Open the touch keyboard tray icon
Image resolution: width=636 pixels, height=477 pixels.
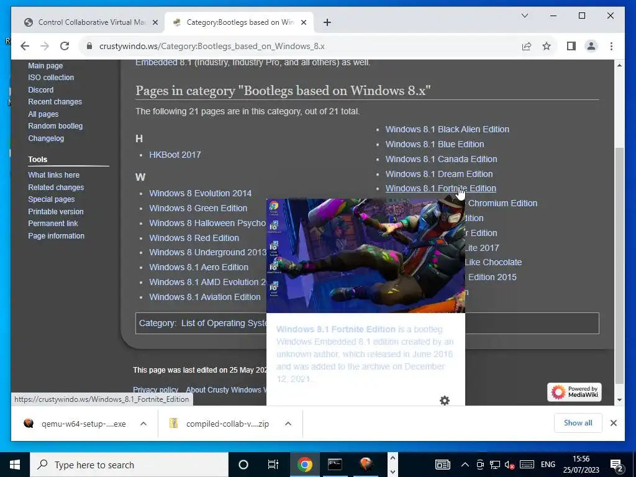527,465
